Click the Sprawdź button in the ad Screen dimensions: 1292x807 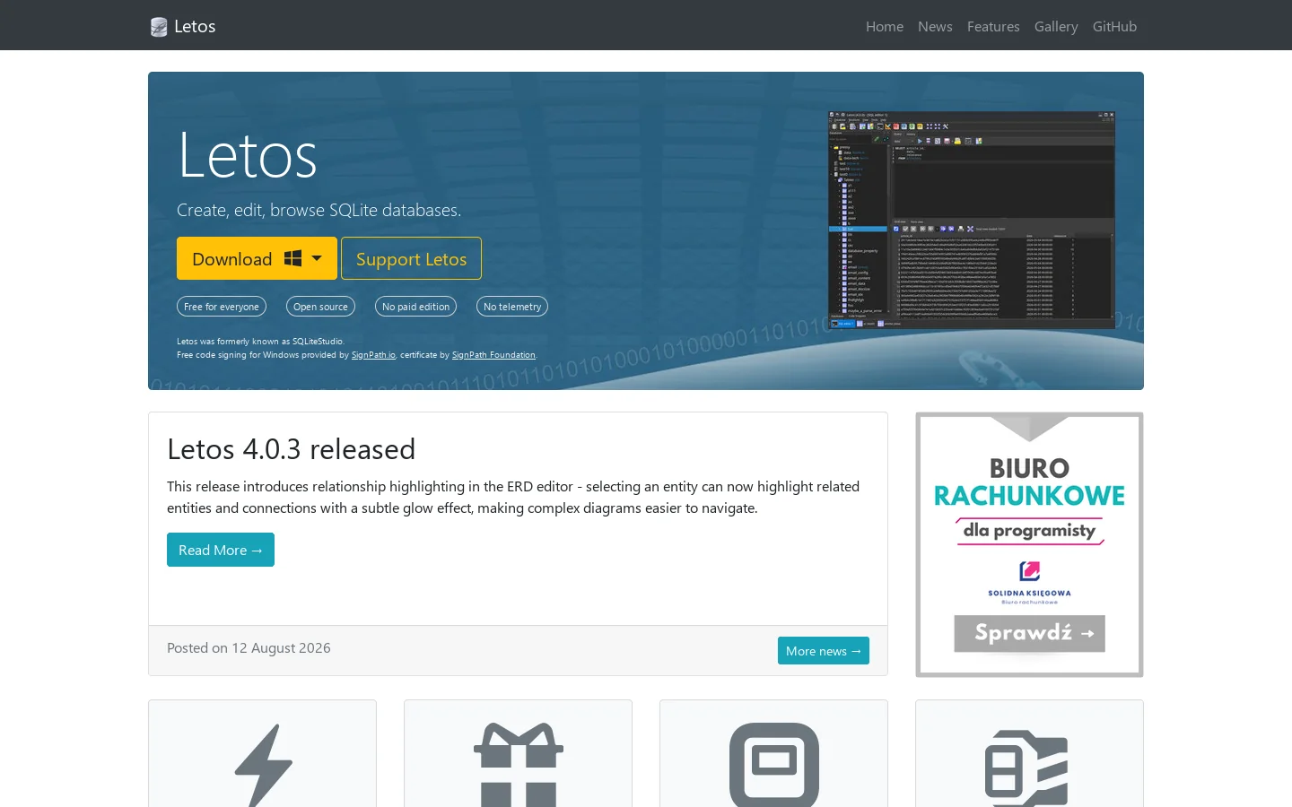click(1029, 633)
